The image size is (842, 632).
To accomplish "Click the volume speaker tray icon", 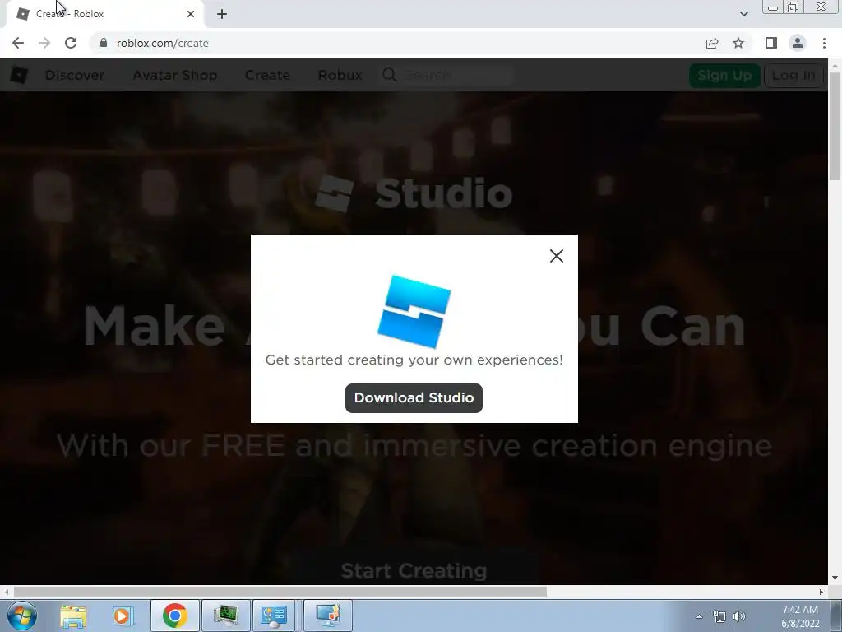I will [739, 616].
